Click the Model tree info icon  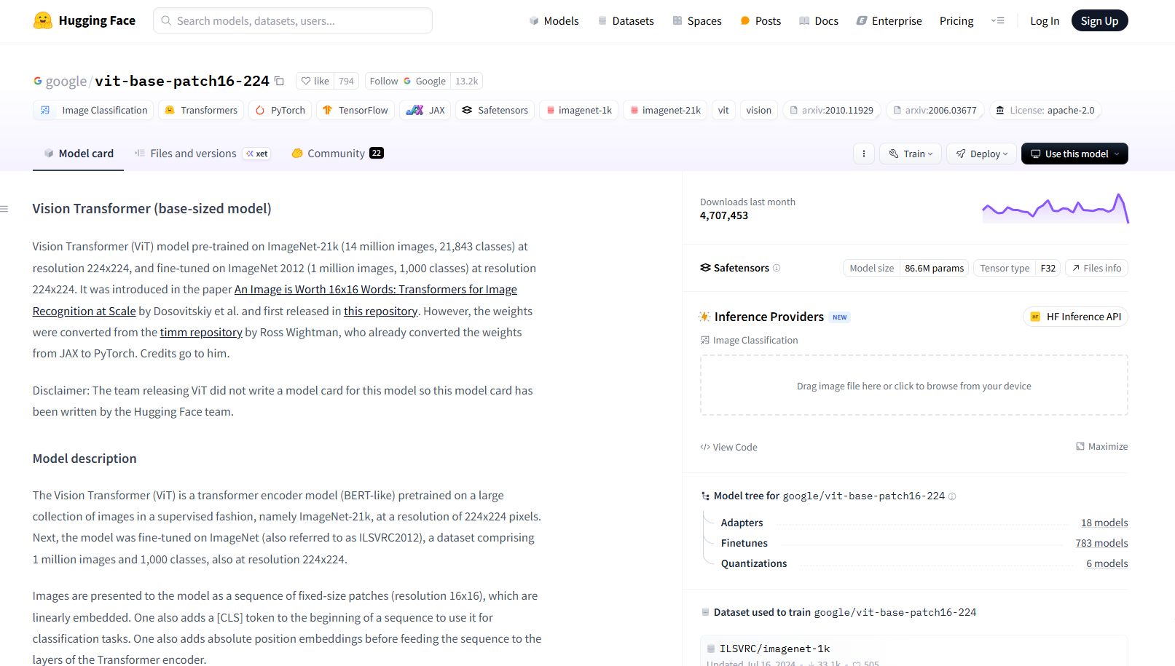[952, 496]
